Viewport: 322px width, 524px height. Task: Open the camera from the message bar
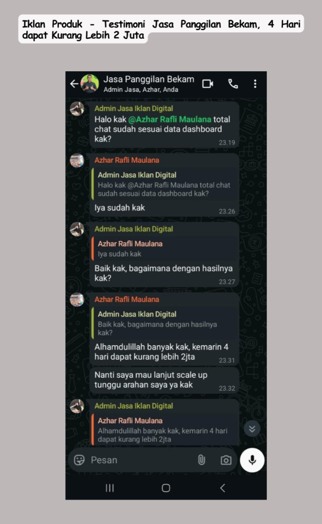click(226, 460)
